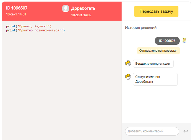The width and height of the screenshot is (193, 140).
Task: Click the Добавить комментарий input field
Action: tap(152, 131)
